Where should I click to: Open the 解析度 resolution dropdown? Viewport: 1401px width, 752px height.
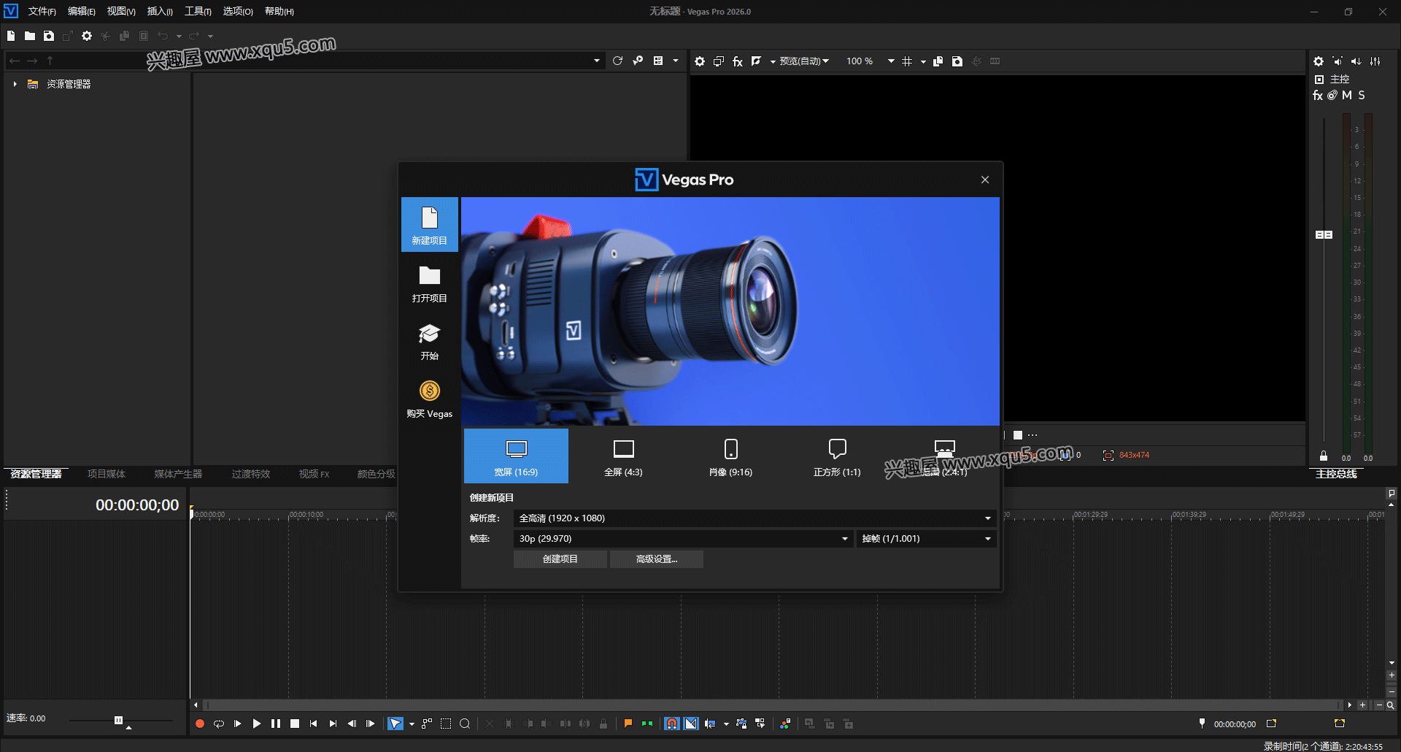755,518
